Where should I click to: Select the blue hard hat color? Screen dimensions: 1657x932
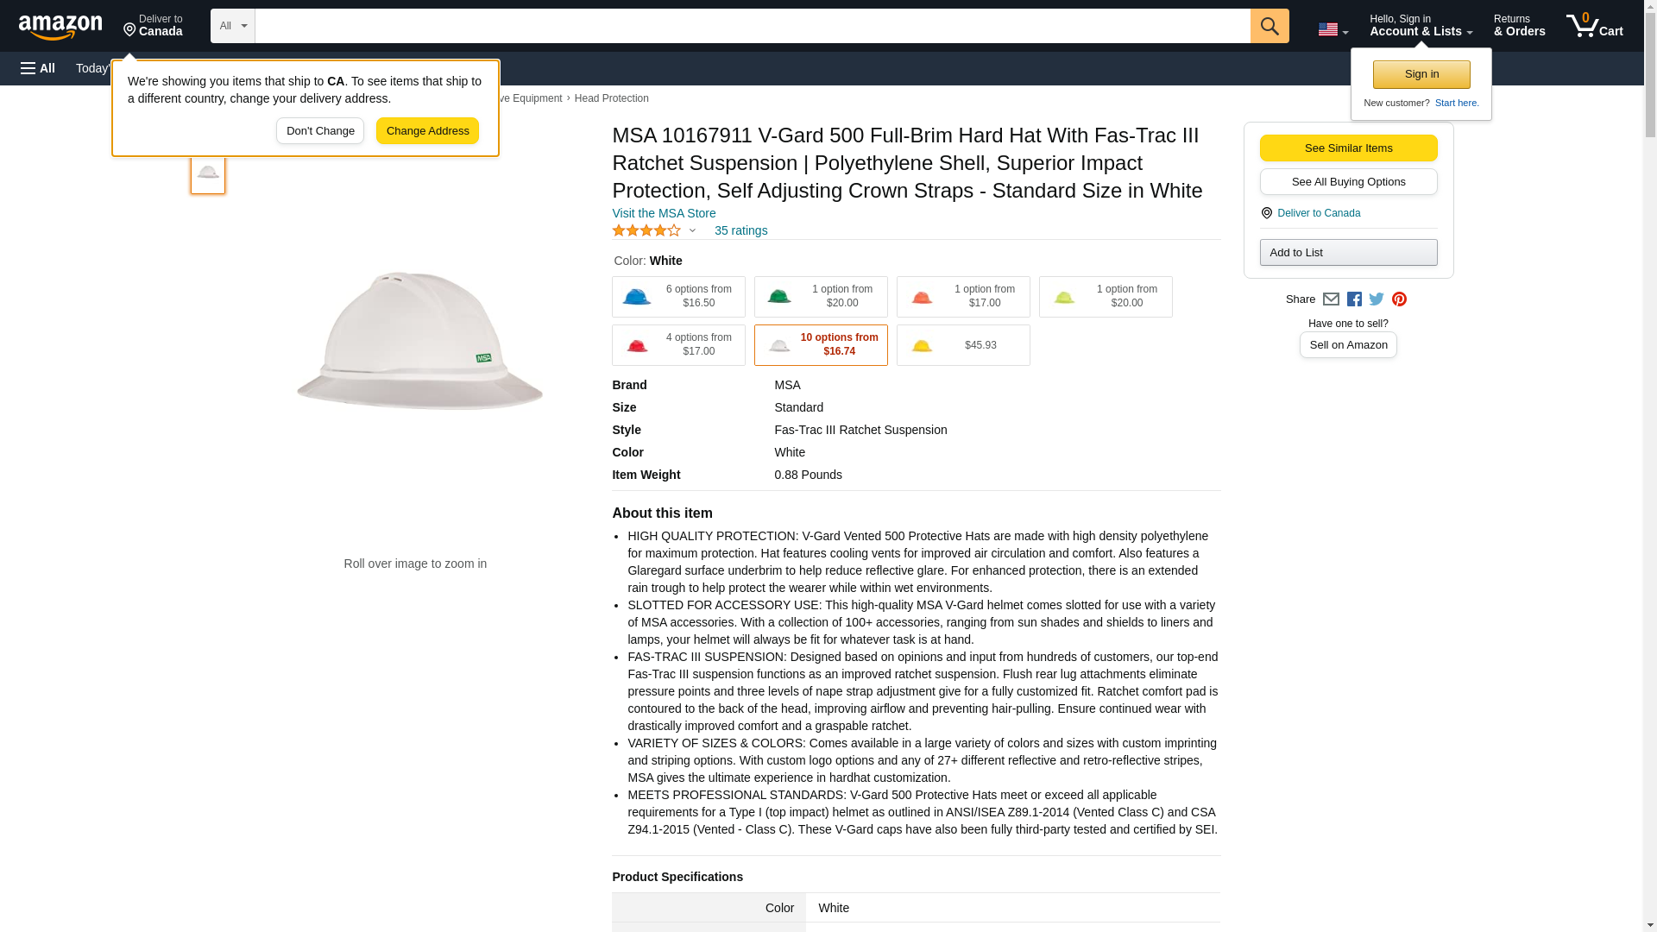click(678, 297)
